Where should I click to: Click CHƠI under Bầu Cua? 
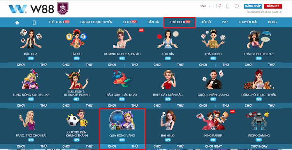click(x=21, y=65)
